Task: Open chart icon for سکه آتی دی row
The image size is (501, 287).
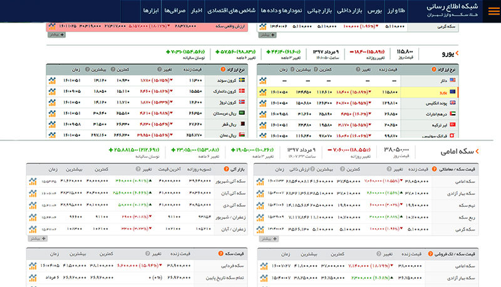Action: [33, 205]
